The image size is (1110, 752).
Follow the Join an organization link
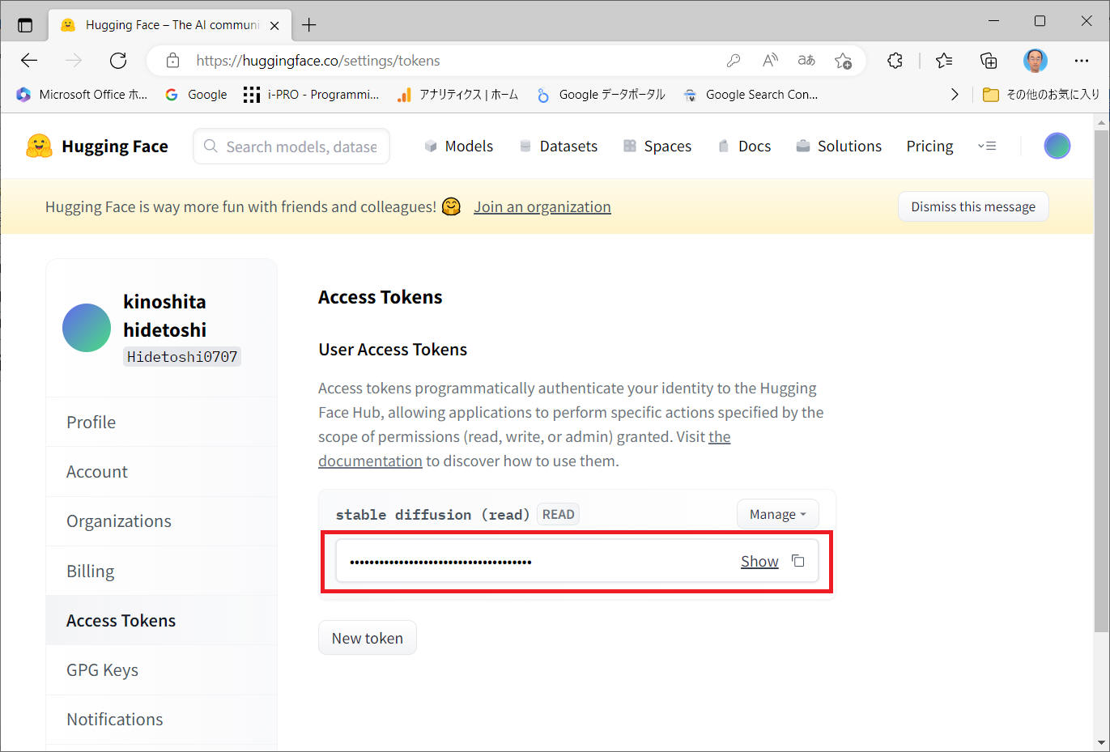click(542, 206)
